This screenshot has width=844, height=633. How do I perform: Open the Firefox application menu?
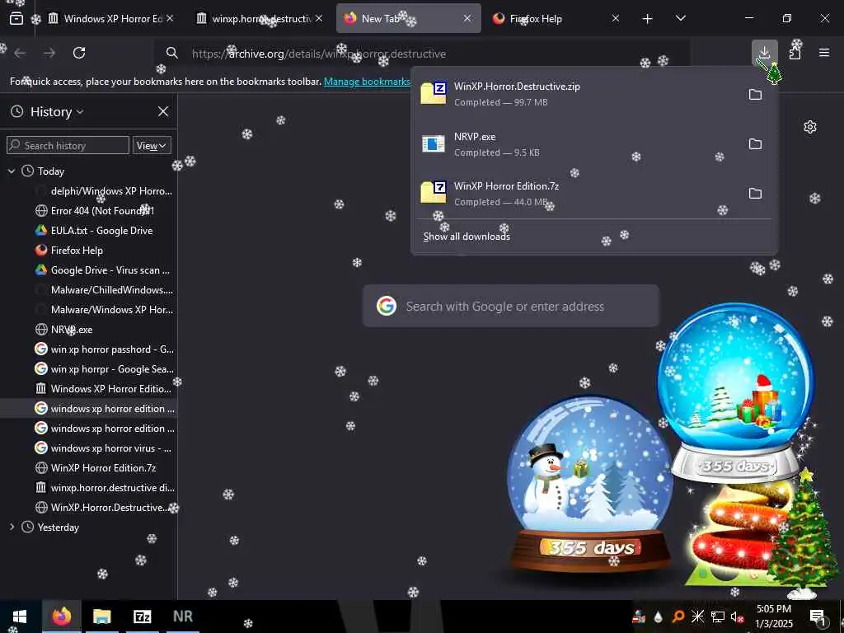coord(824,53)
